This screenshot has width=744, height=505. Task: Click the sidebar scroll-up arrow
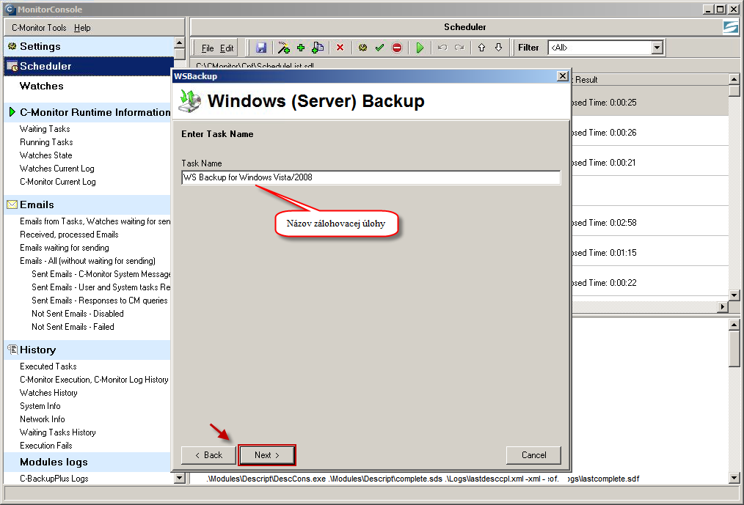(x=179, y=43)
